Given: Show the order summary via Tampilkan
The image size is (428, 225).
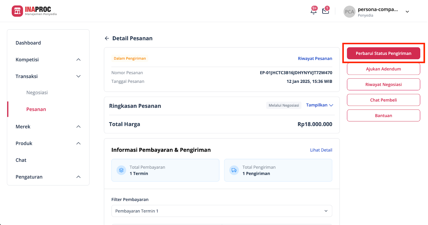Looking at the screenshot, I should [x=319, y=105].
